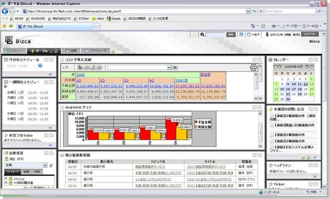Screen dimensions: 330x199
Task: Switch to the 組織 tab in Bizca header
Action: click(x=71, y=51)
